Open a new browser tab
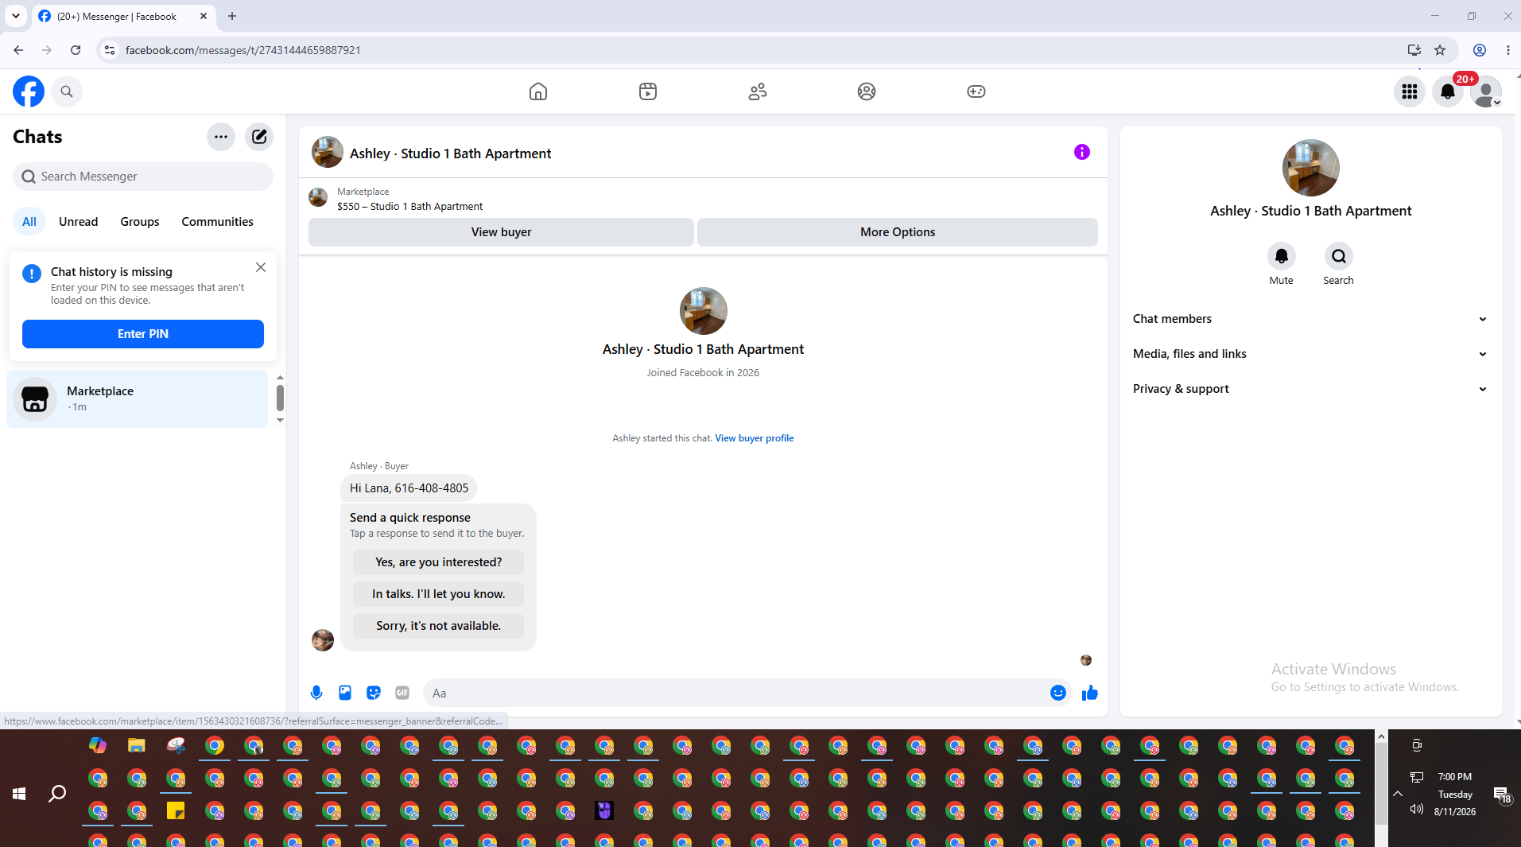Image resolution: width=1521 pixels, height=847 pixels. pyautogui.click(x=232, y=16)
